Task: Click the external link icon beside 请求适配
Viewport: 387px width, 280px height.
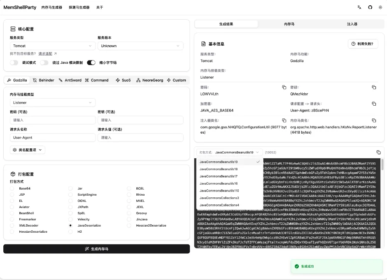Action: 55,53
